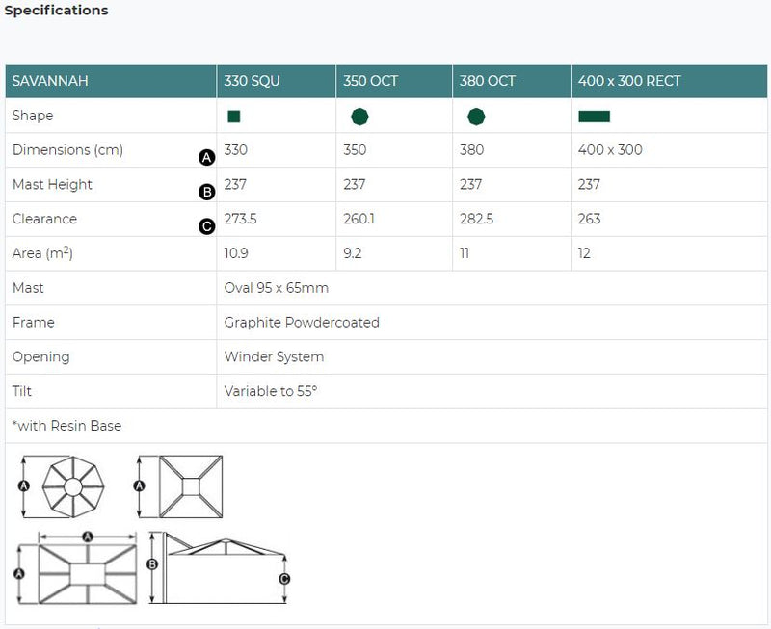Click the Graphite Powdercoated frame value
This screenshot has height=629, width=771.
tap(302, 323)
